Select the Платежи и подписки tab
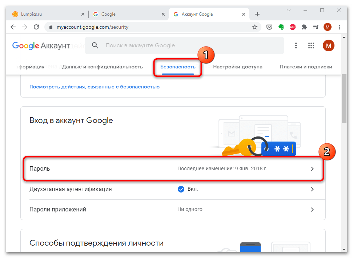 pos(306,67)
